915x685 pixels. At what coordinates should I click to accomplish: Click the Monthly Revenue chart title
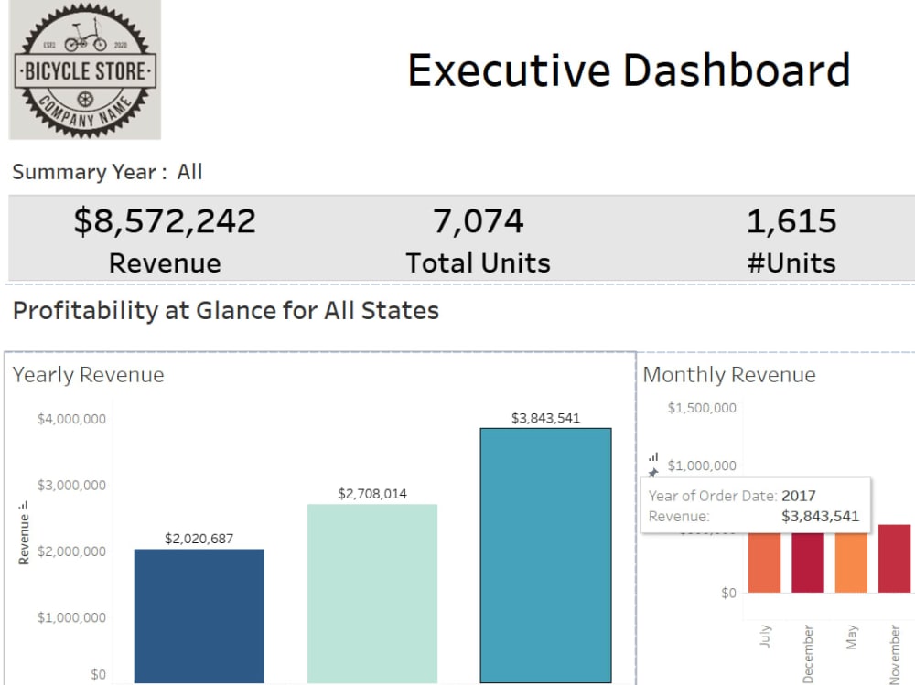pyautogui.click(x=729, y=374)
